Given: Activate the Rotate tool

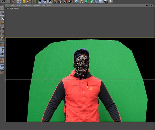Looking at the screenshot, I should [29, 1].
